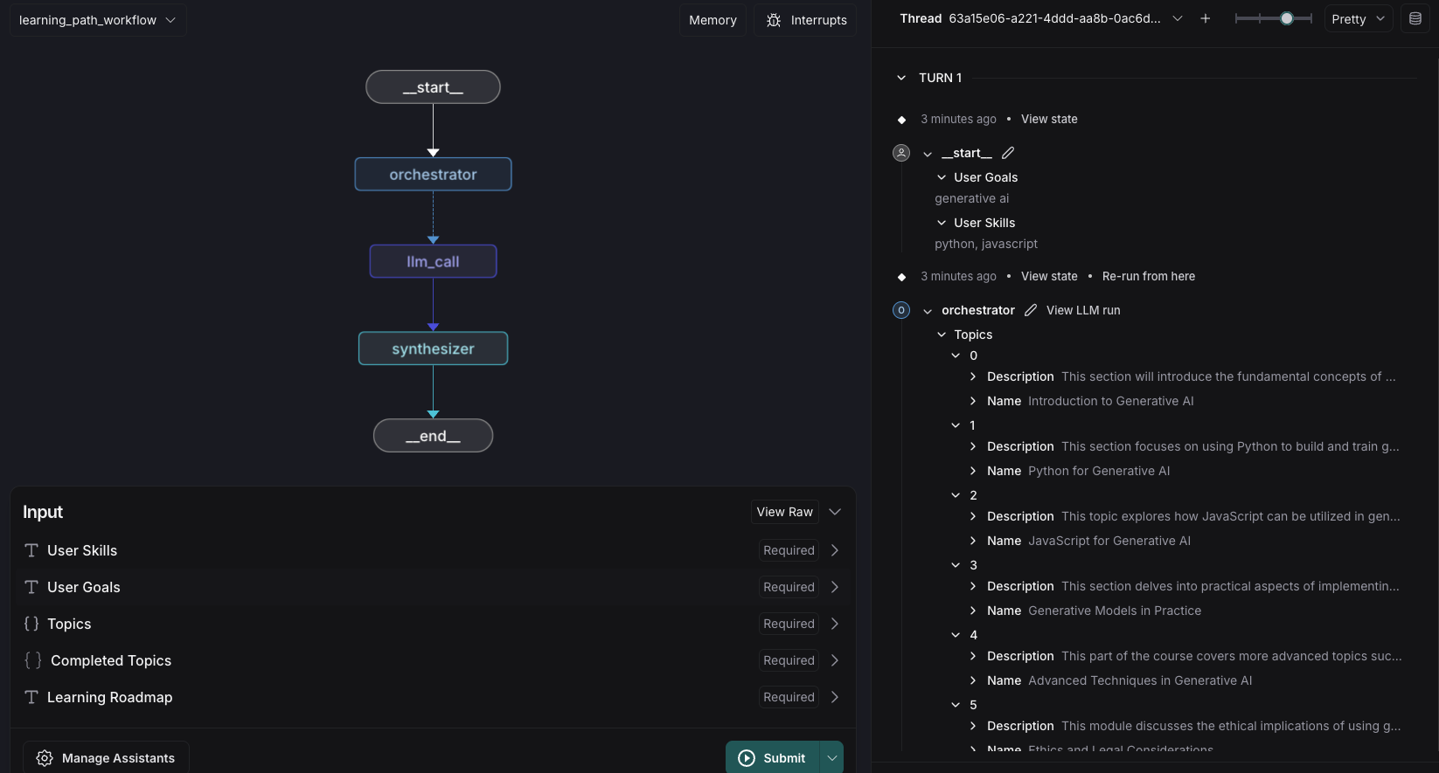Select the synthesizer node in graph
This screenshot has height=773, width=1439.
(x=433, y=349)
